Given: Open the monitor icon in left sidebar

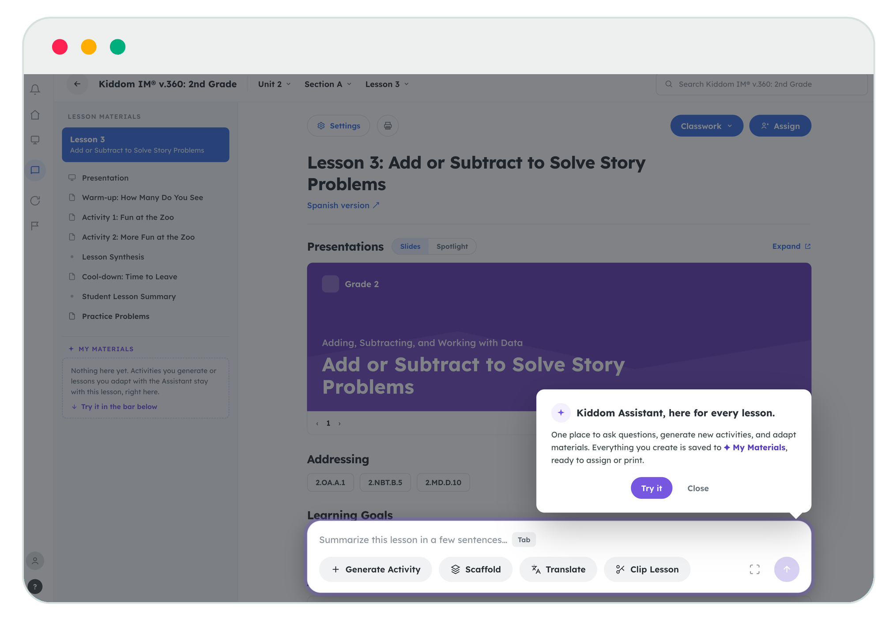Looking at the screenshot, I should [35, 140].
